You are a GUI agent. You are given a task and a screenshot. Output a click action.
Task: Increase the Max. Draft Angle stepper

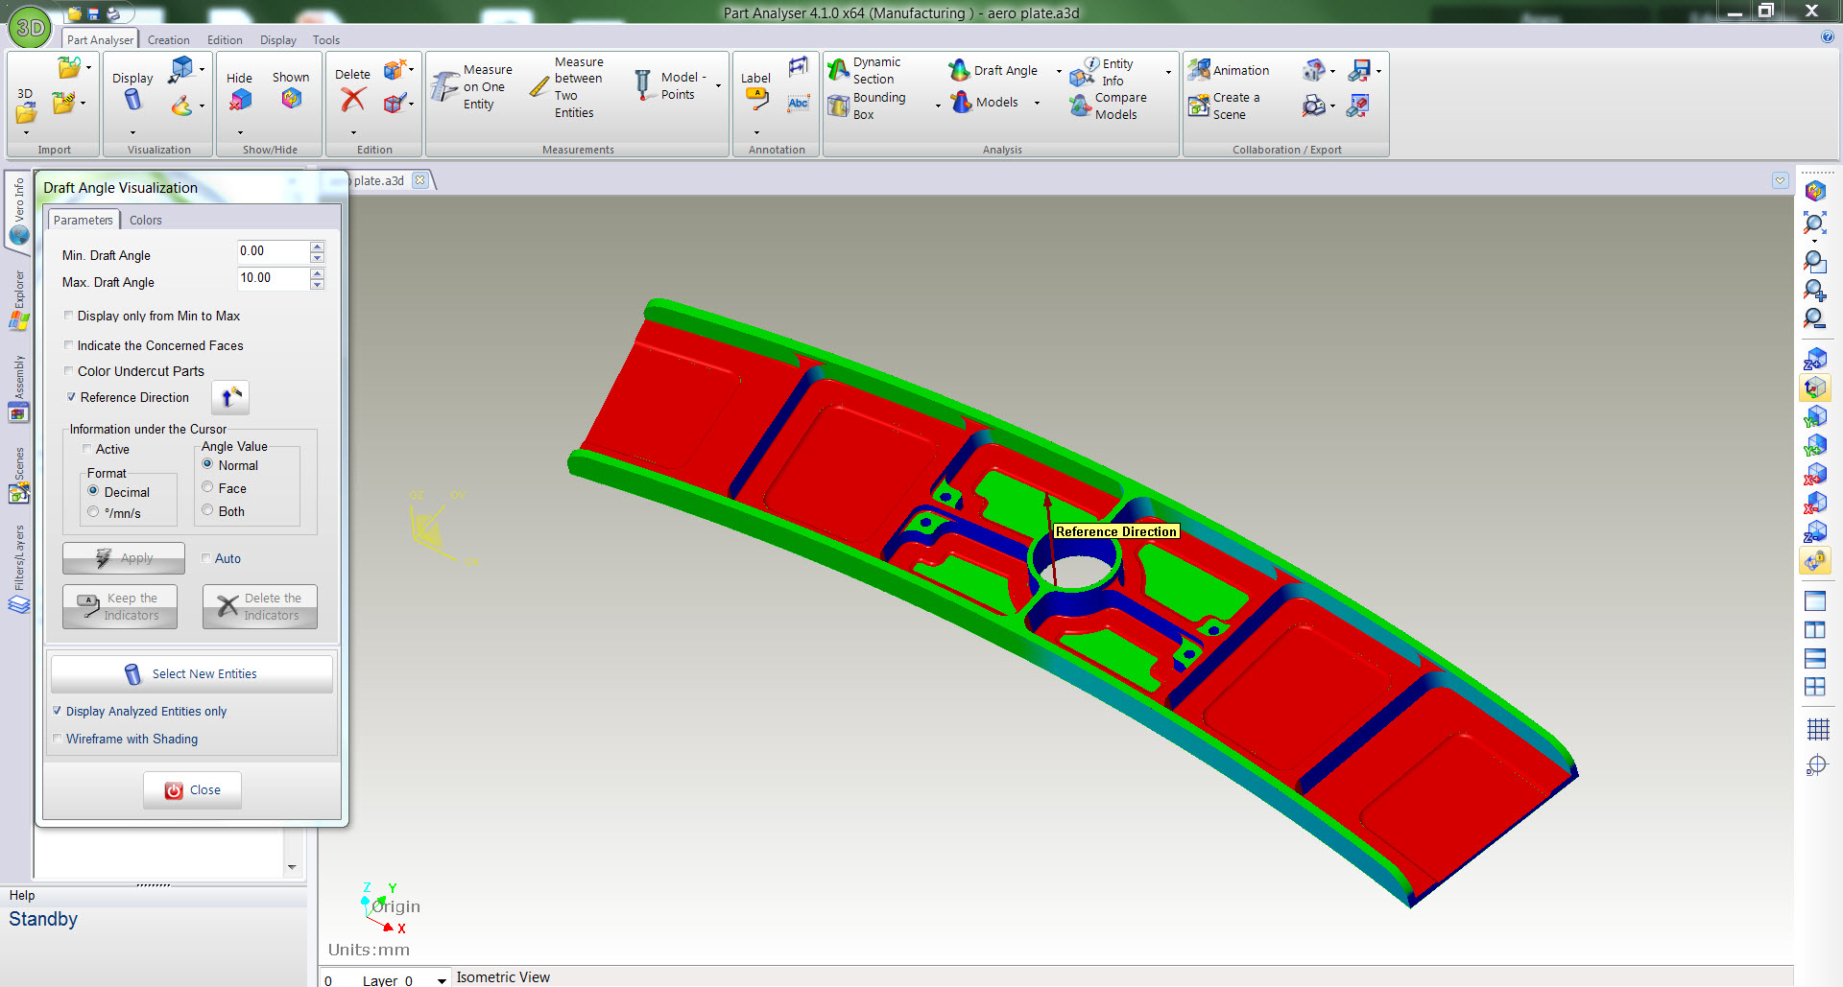click(318, 273)
